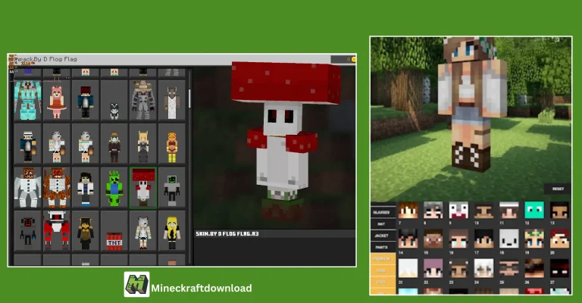This screenshot has width=582, height=303.
Task: Choose the horned white robe skin
Action: pyautogui.click(x=172, y=101)
